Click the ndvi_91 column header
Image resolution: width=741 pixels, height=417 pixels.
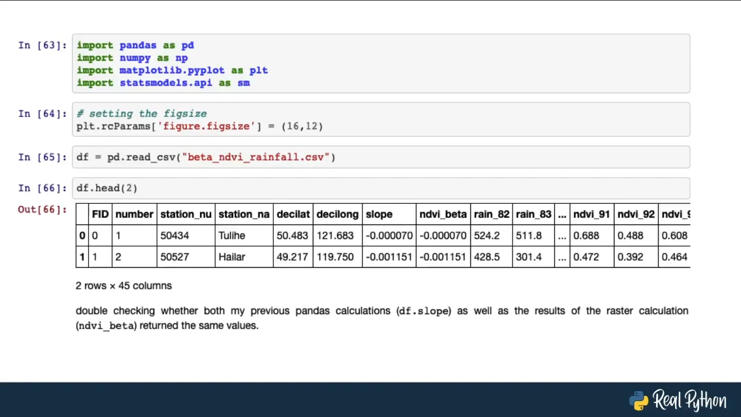pos(591,215)
